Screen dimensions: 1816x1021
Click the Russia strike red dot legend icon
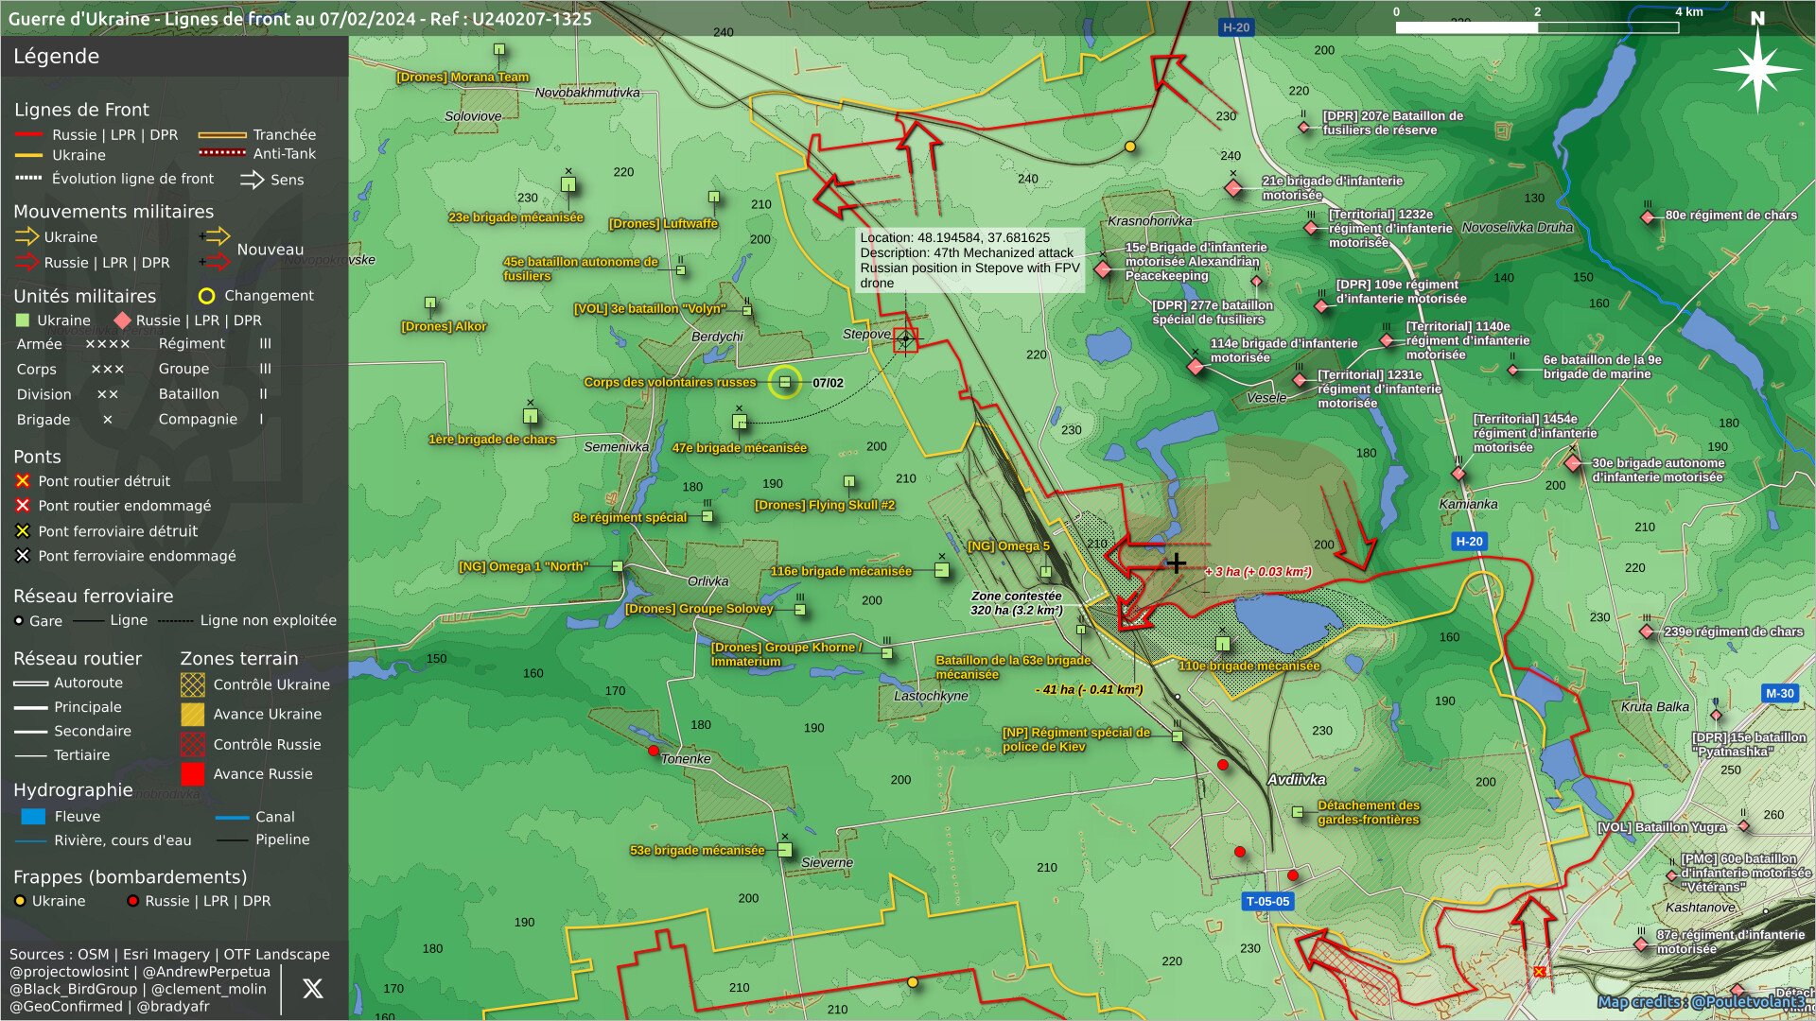(x=133, y=901)
